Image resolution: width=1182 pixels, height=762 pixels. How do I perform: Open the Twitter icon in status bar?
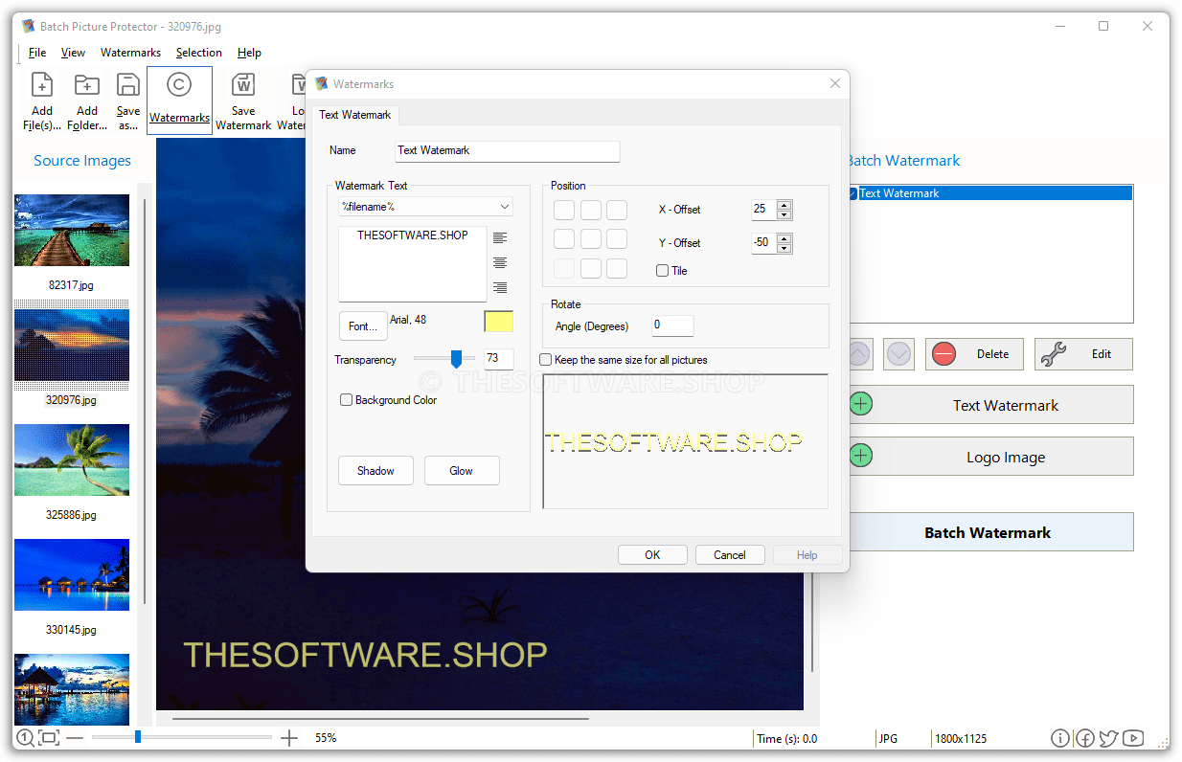pyautogui.click(x=1108, y=738)
